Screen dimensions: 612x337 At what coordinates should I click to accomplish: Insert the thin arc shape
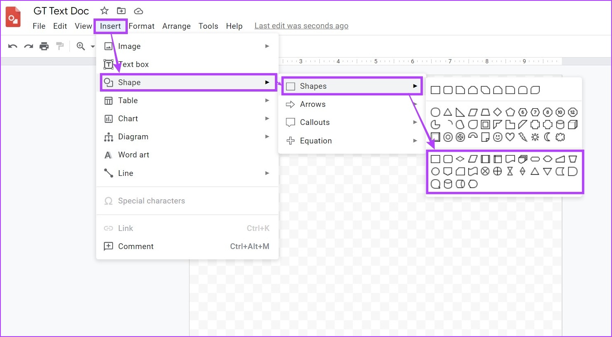click(449, 123)
